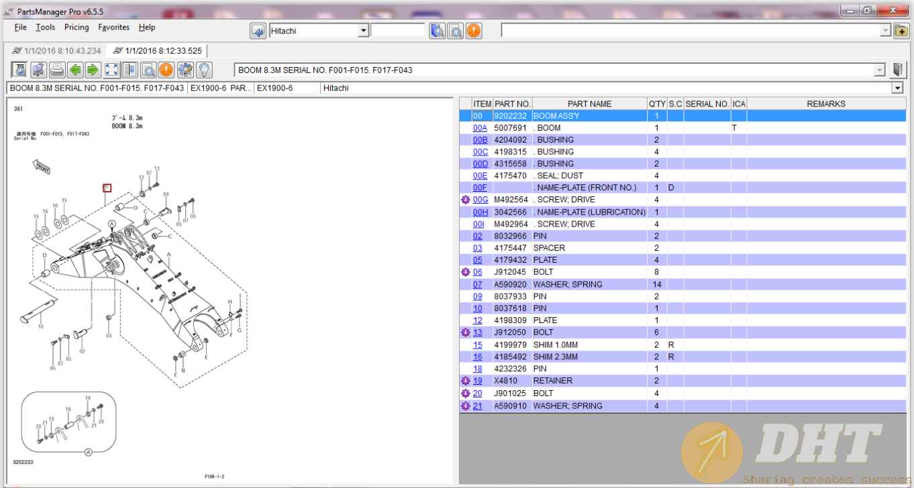Image resolution: width=914 pixels, height=488 pixels.
Task: Click part number A590920
Action: (x=510, y=284)
